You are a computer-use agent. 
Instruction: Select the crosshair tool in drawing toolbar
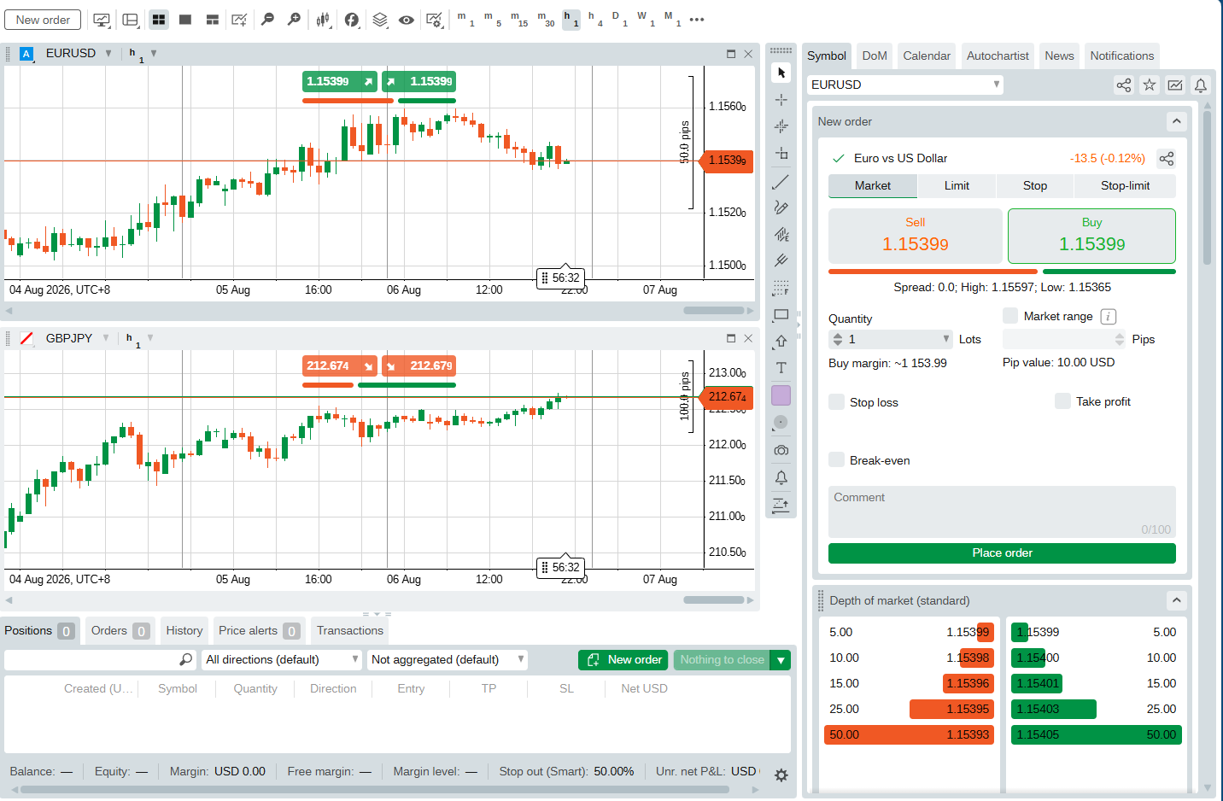781,100
